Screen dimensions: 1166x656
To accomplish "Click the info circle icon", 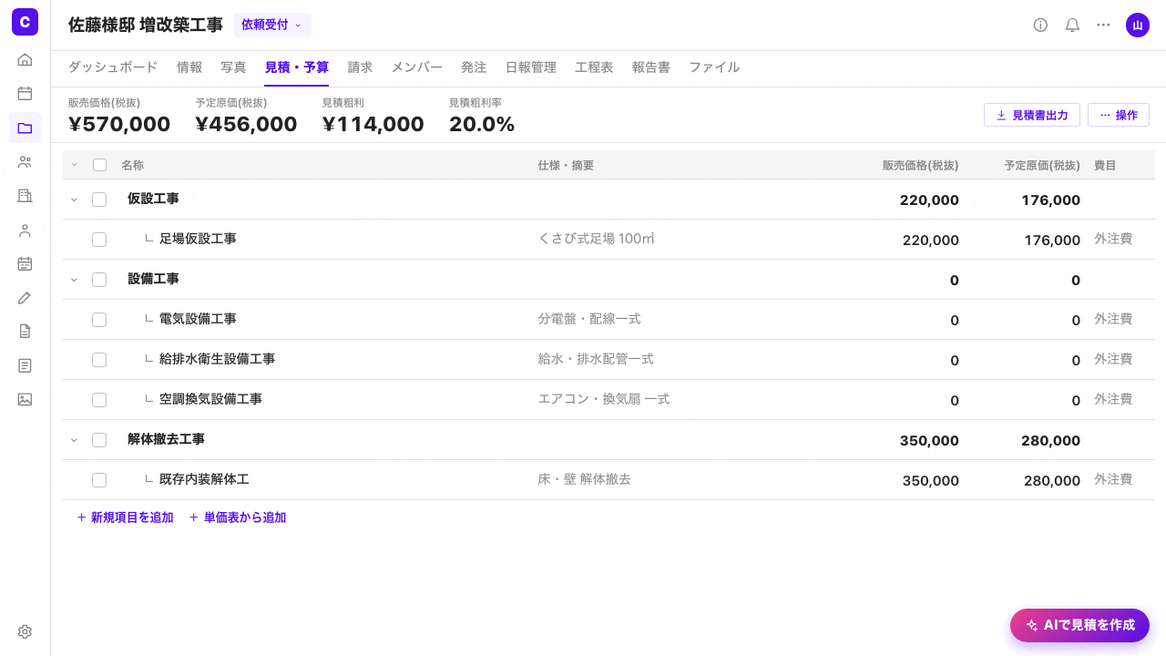I will (1040, 25).
